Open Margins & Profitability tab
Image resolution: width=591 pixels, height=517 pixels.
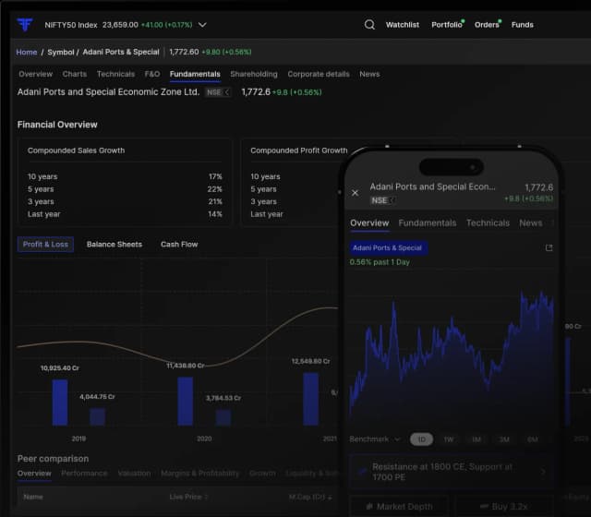click(x=199, y=474)
